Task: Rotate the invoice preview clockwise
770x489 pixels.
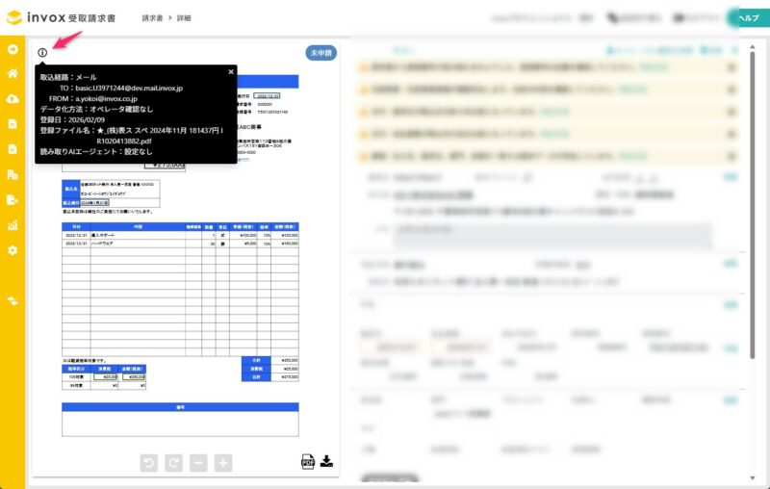Action: click(173, 463)
